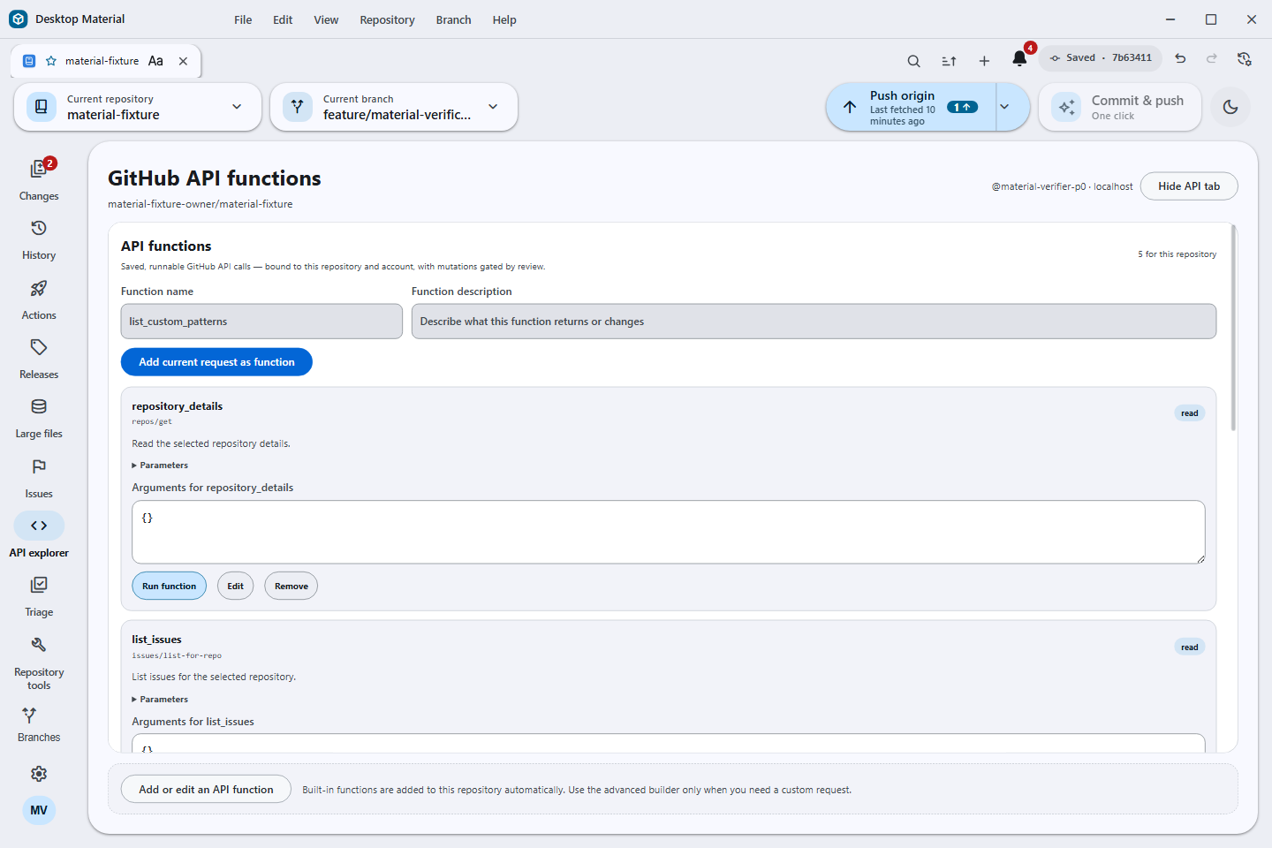Open the File menu

click(x=243, y=19)
